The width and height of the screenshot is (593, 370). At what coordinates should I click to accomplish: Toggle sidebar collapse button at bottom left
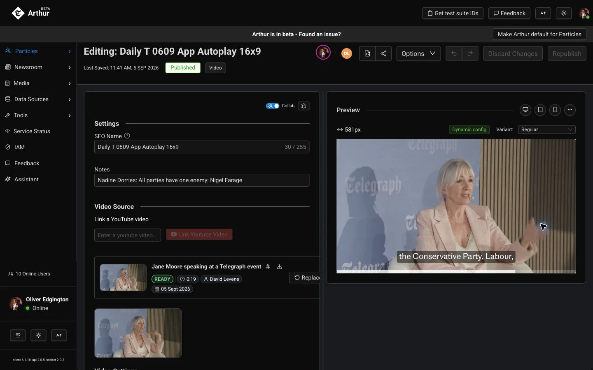[18, 335]
